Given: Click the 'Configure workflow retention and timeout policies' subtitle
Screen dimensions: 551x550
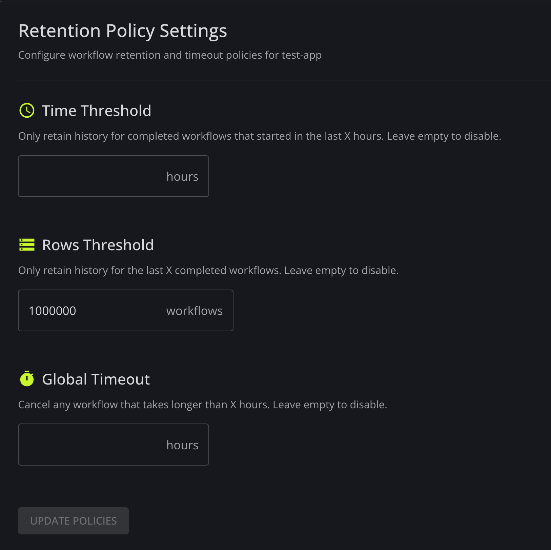Looking at the screenshot, I should (x=170, y=55).
